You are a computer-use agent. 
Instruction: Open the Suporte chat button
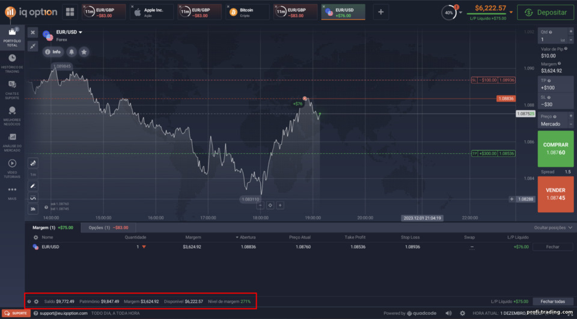16,313
